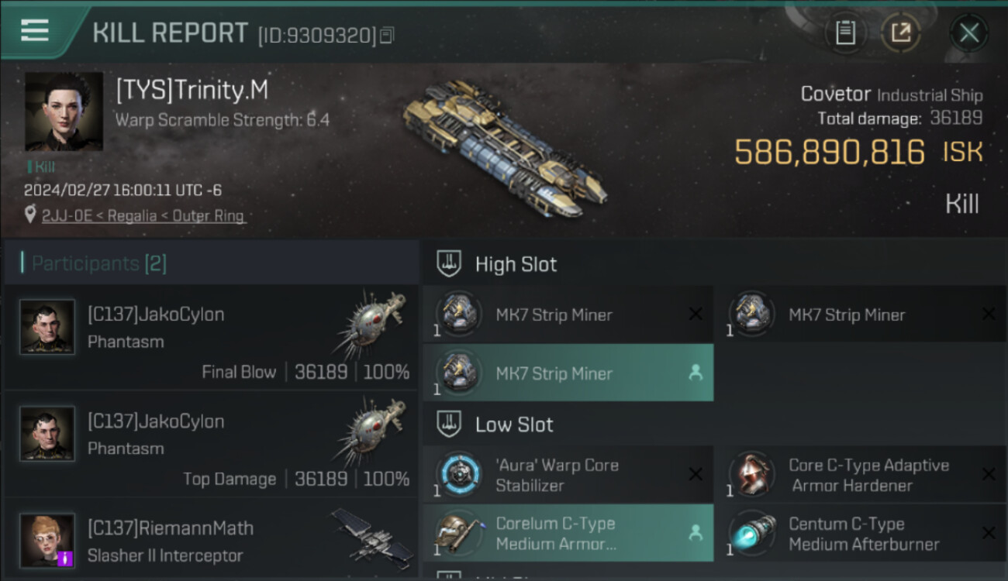Click the share export icon
This screenshot has width=1008, height=581.
[900, 33]
